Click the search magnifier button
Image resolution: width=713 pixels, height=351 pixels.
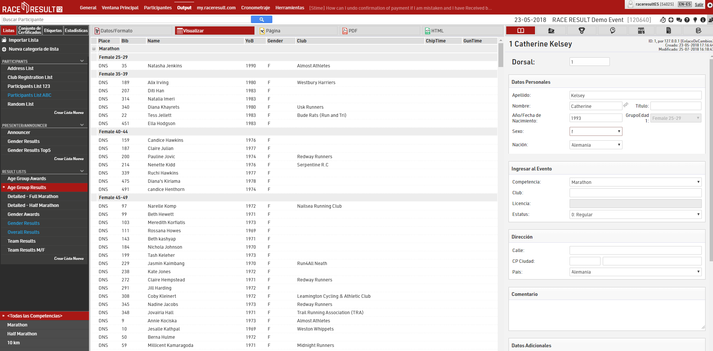pyautogui.click(x=262, y=19)
